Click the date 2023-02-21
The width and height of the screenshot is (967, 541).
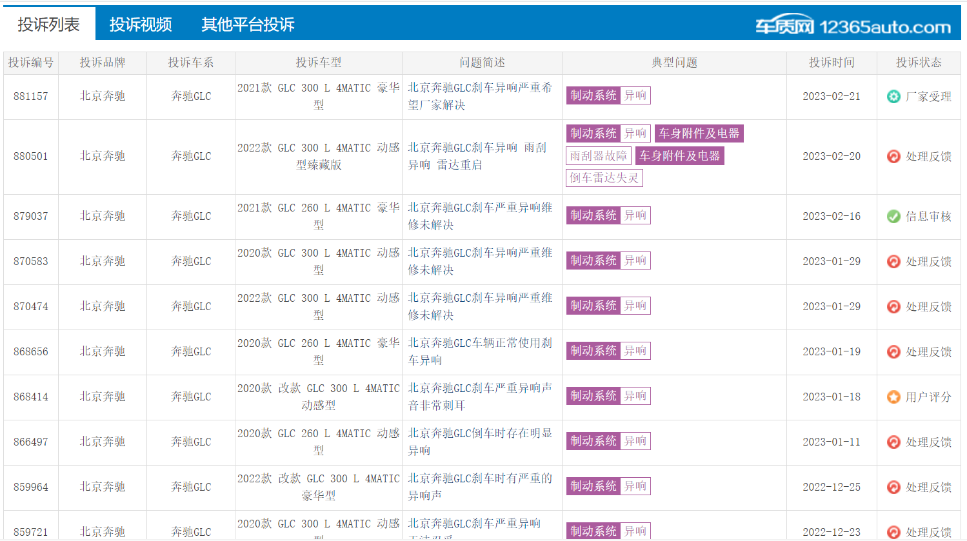pos(832,96)
